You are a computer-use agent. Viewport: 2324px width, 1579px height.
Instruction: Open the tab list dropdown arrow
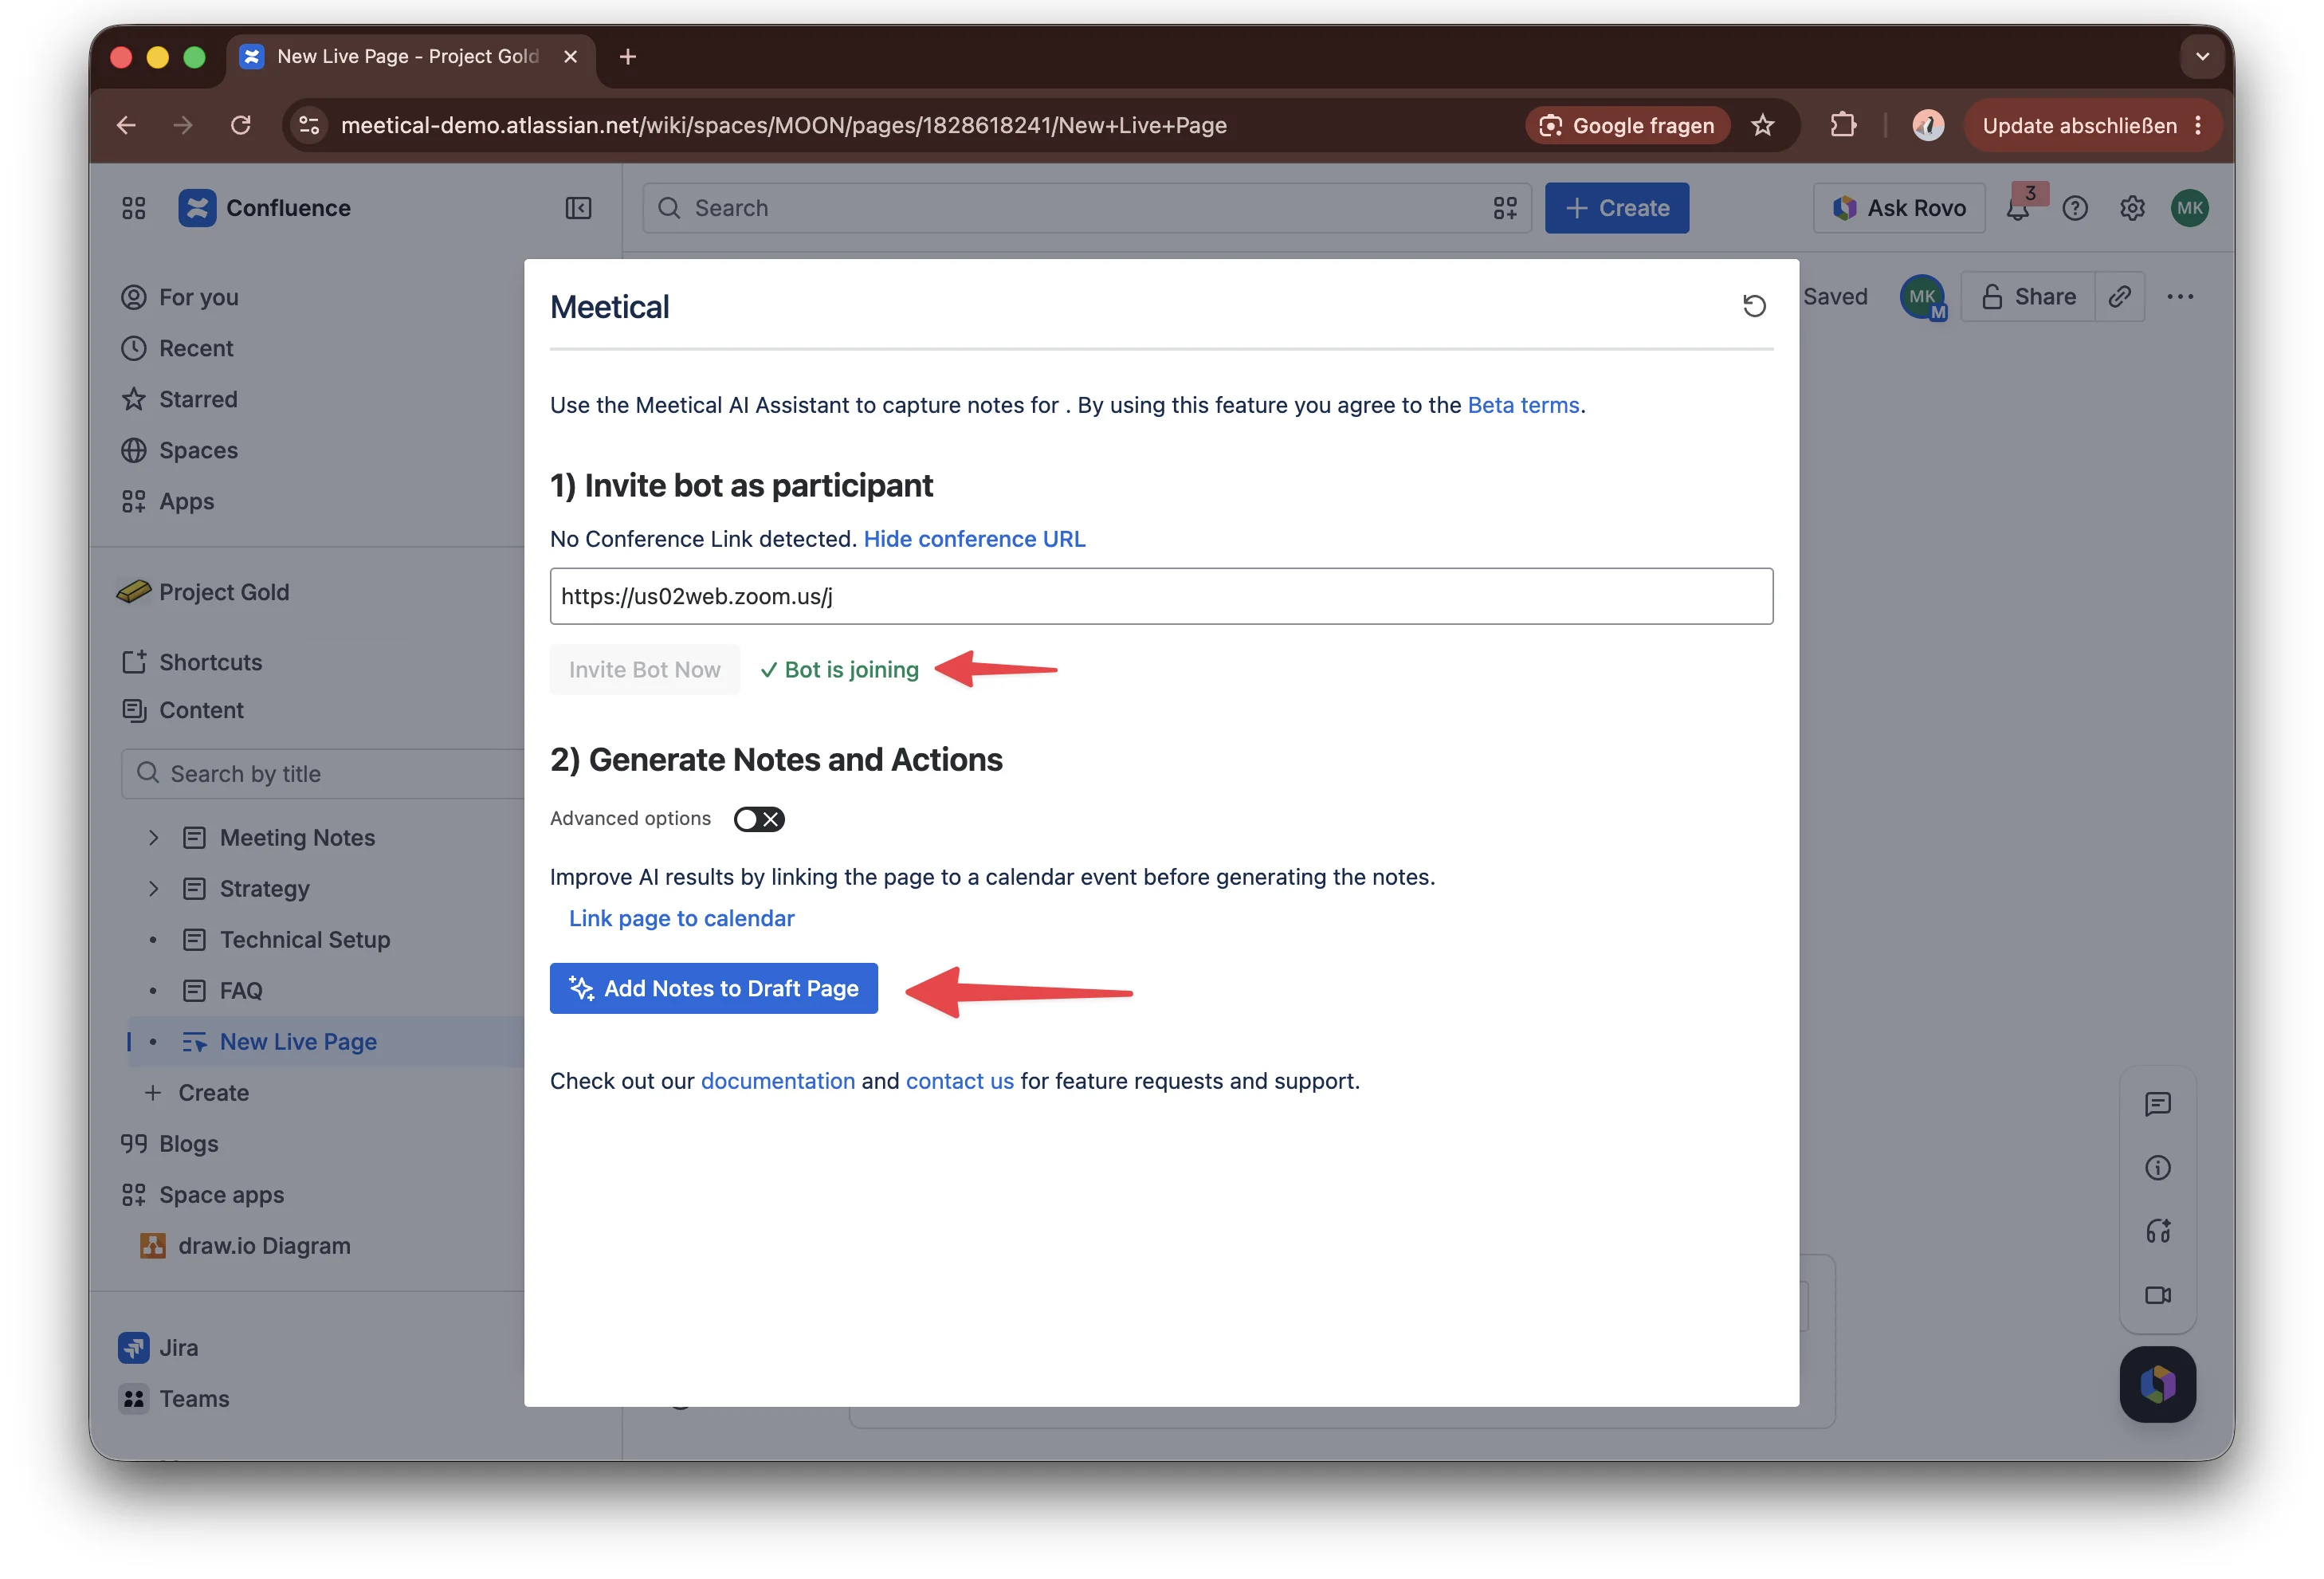(x=2201, y=57)
